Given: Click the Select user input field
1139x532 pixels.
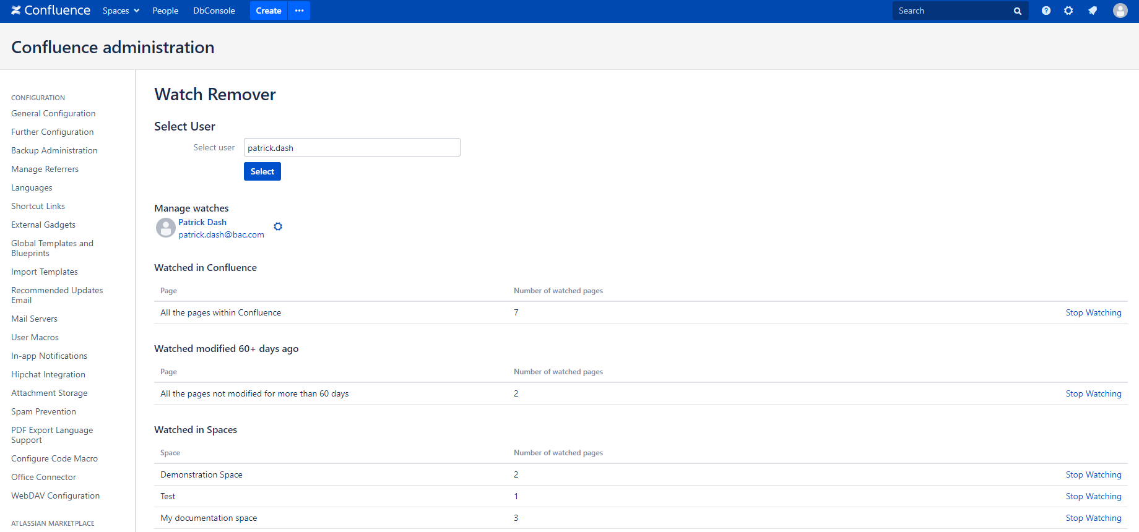Looking at the screenshot, I should point(352,147).
